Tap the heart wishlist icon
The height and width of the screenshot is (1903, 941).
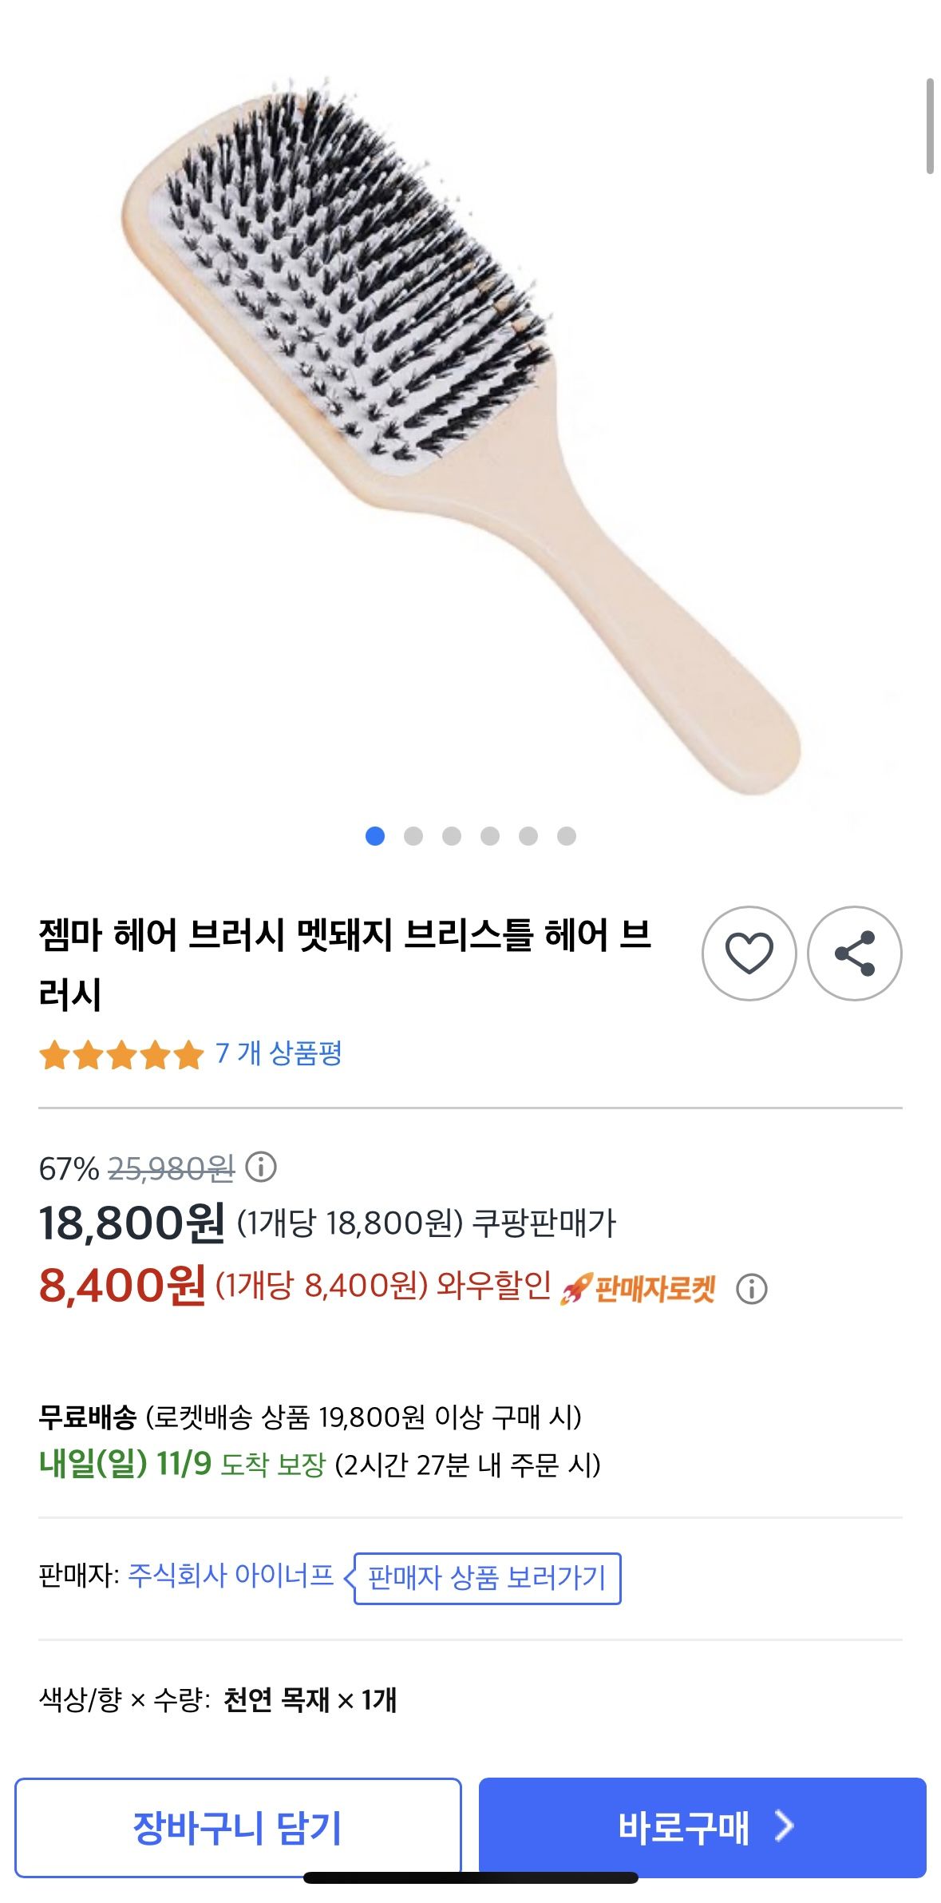749,953
